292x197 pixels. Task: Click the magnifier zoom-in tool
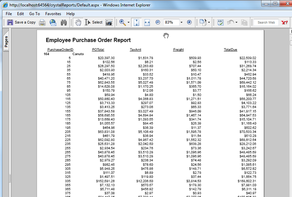click(x=122, y=22)
